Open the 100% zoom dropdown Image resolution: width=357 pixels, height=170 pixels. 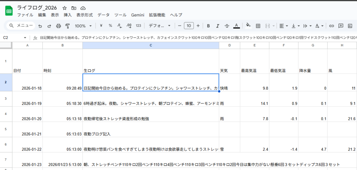83,26
